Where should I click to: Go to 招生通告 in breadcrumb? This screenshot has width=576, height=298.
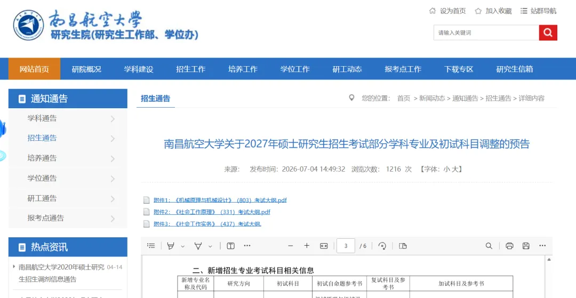click(498, 98)
